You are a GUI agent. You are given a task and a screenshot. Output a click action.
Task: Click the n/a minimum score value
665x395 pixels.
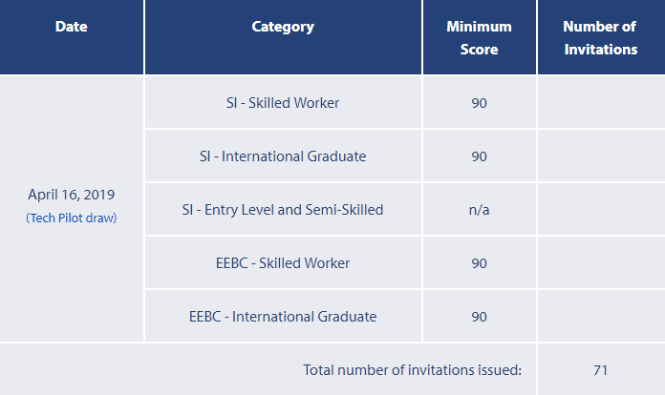click(x=479, y=209)
